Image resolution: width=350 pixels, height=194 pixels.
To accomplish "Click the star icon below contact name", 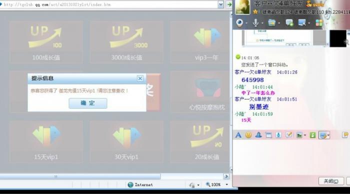I will pyautogui.click(x=255, y=12).
